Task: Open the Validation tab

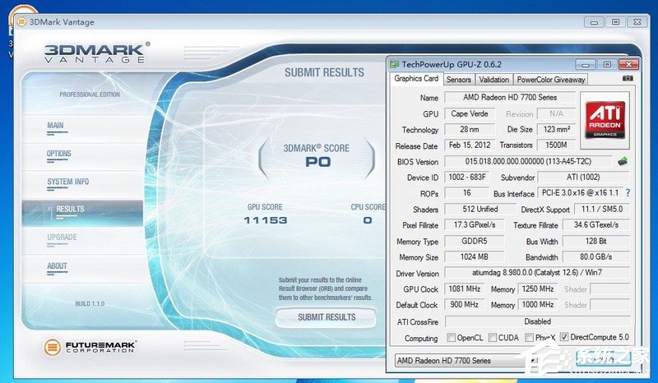Action: (494, 79)
